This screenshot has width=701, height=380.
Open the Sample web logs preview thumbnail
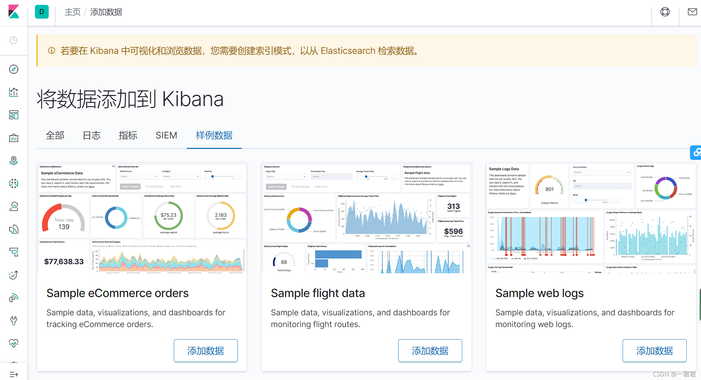click(x=591, y=218)
